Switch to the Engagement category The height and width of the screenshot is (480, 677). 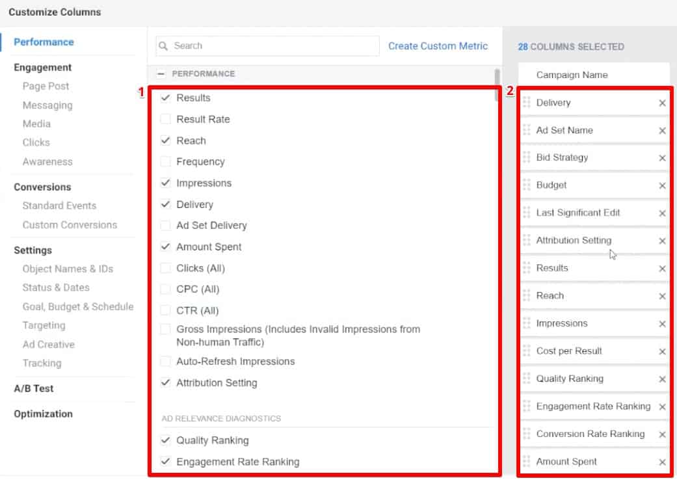tap(42, 67)
